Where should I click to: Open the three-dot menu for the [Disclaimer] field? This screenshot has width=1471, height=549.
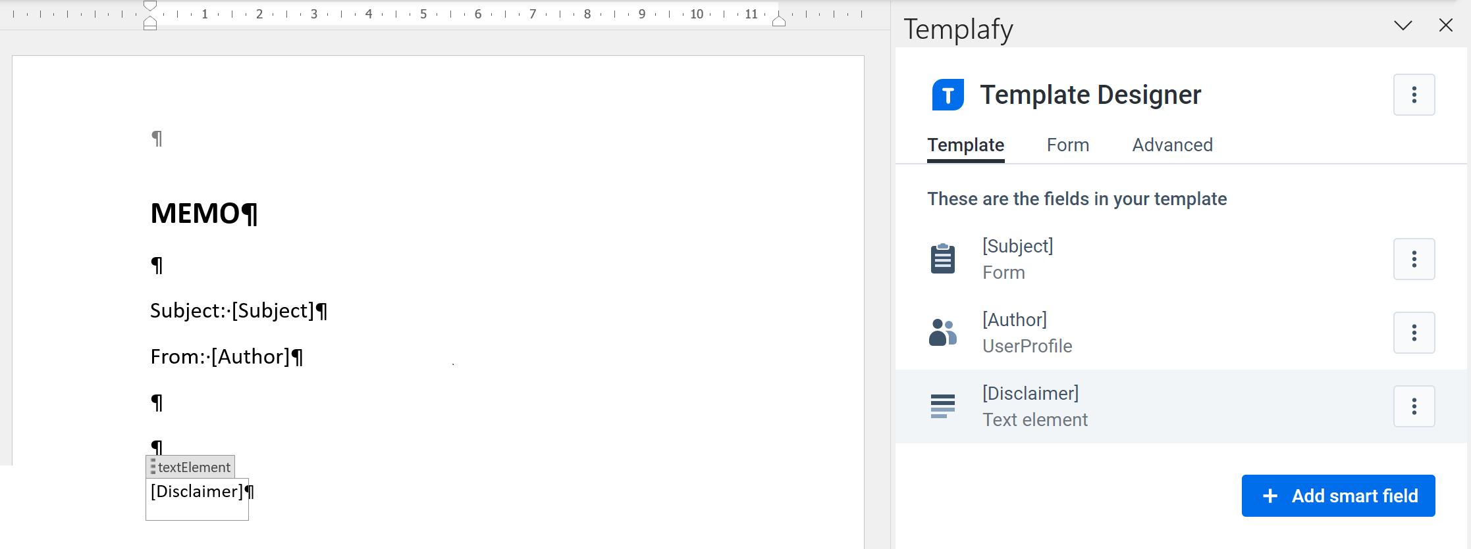pyautogui.click(x=1414, y=406)
